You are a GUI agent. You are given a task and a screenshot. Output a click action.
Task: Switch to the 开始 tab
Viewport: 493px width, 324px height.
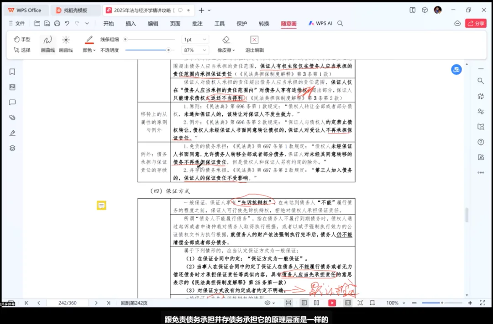coord(109,24)
